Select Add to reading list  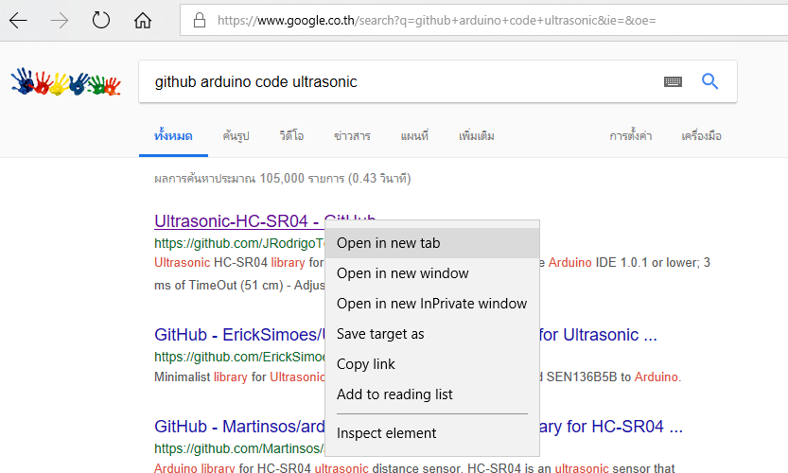432,394
